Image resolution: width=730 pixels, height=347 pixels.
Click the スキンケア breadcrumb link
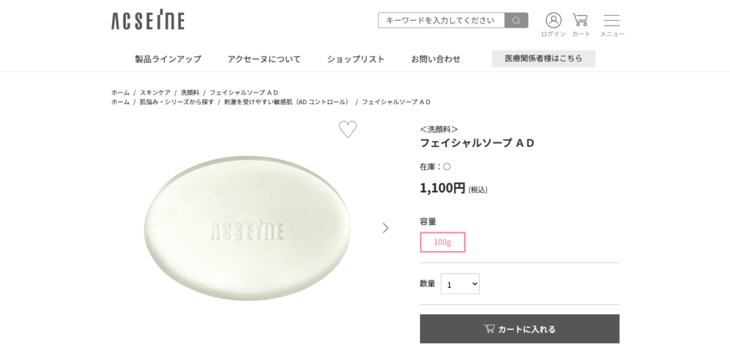pos(155,93)
